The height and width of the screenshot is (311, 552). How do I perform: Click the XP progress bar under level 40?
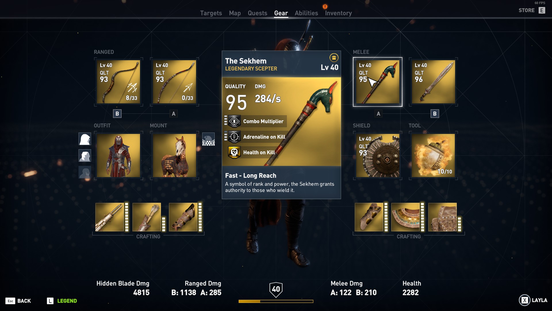[276, 301]
